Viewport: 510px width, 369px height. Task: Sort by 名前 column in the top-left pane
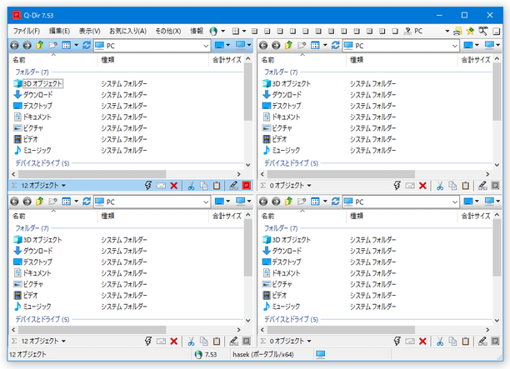click(53, 60)
